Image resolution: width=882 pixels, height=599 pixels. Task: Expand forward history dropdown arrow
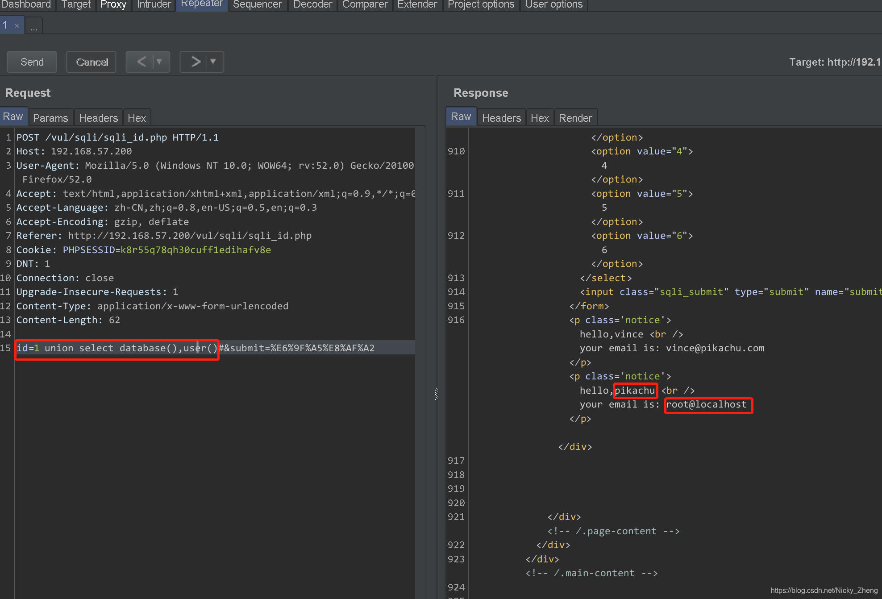[x=214, y=62]
